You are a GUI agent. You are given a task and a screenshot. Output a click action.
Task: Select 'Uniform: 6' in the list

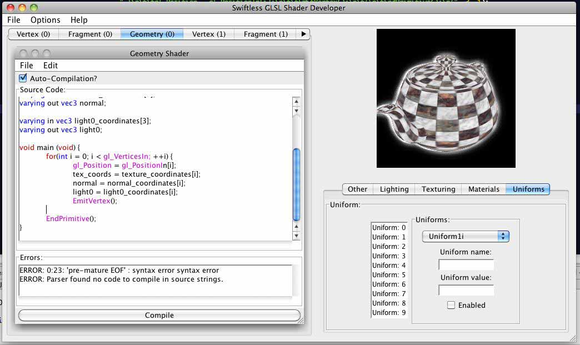coord(389,284)
